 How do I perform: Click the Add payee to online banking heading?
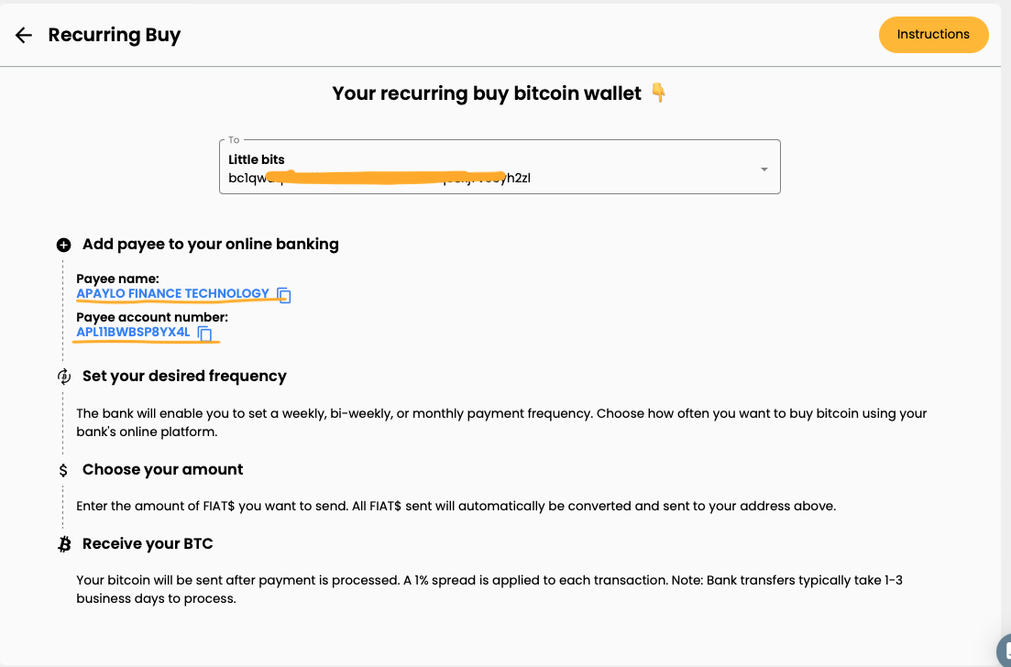pyautogui.click(x=211, y=244)
